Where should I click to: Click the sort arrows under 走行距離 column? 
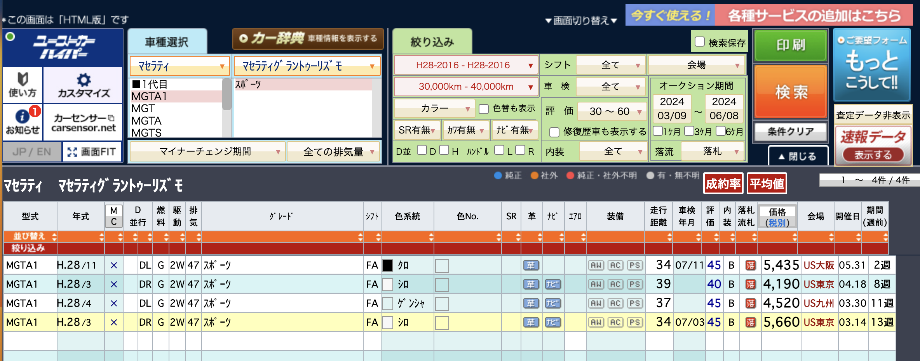(669, 237)
